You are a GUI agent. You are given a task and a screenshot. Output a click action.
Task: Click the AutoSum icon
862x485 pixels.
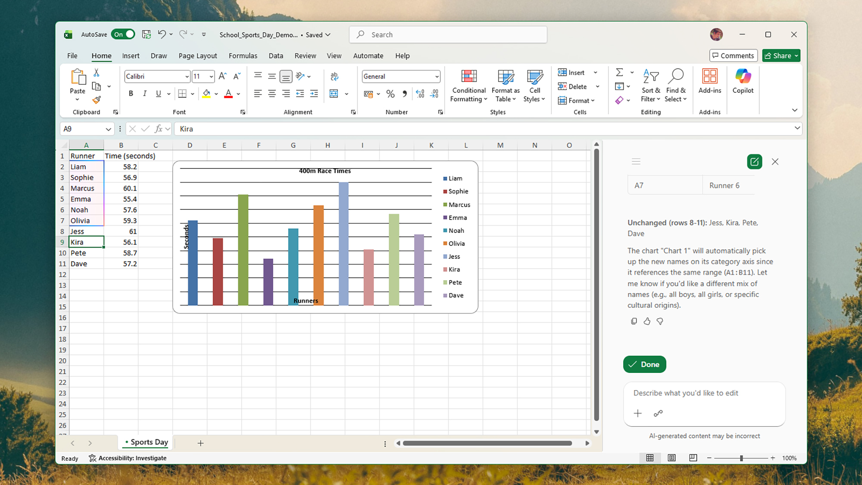pyautogui.click(x=620, y=72)
